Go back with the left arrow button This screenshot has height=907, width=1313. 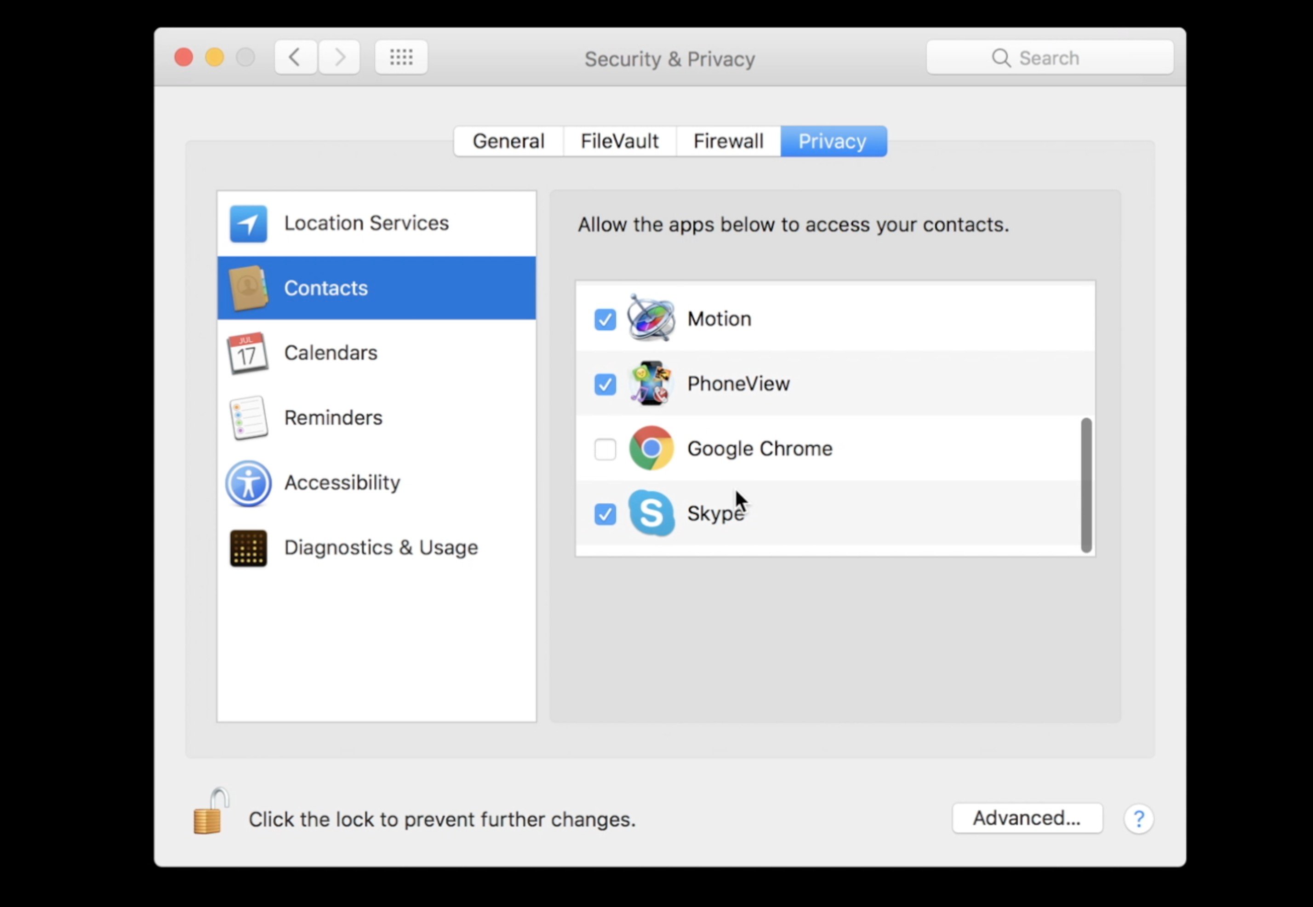tap(295, 57)
